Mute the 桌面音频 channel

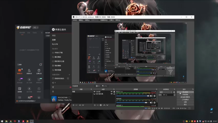151,103
